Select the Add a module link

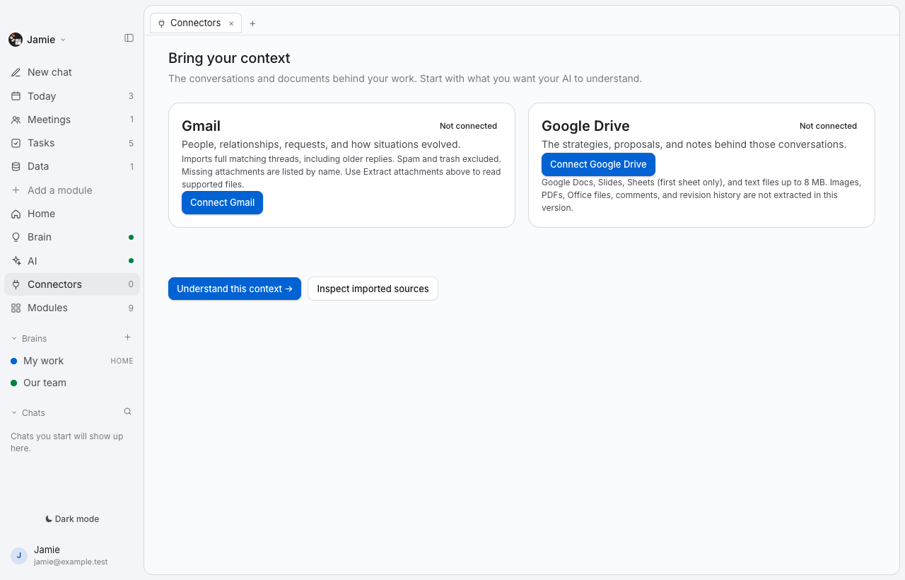click(72, 190)
